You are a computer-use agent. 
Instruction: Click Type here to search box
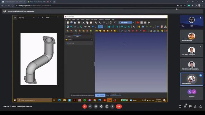pos(35,100)
